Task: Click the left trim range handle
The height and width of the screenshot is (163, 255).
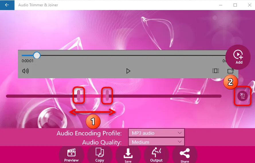Action: [x=79, y=95]
